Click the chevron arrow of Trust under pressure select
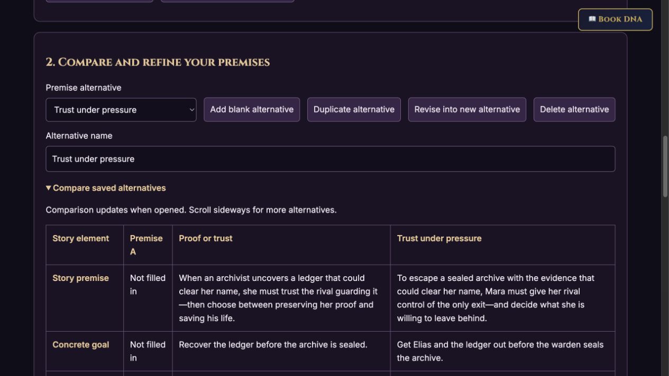Image resolution: width=669 pixels, height=376 pixels. click(191, 110)
